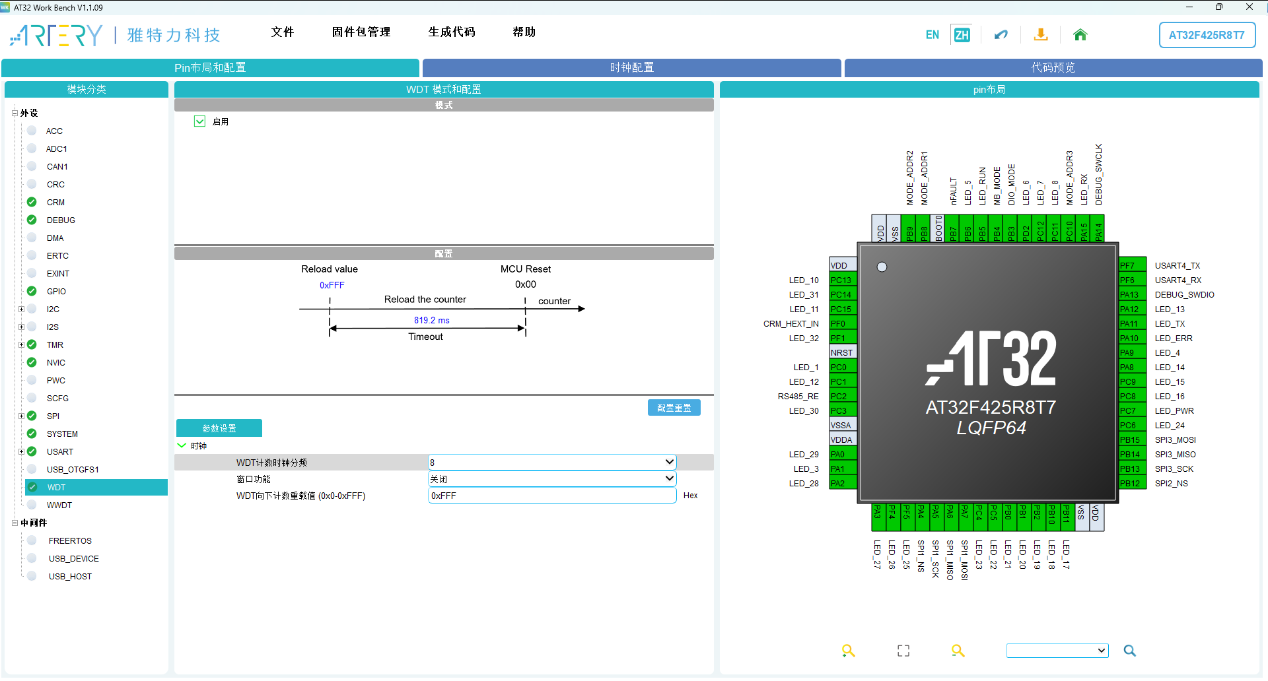Open the WDT计数时钟分频 dropdown
The width and height of the screenshot is (1268, 681).
[551, 462]
